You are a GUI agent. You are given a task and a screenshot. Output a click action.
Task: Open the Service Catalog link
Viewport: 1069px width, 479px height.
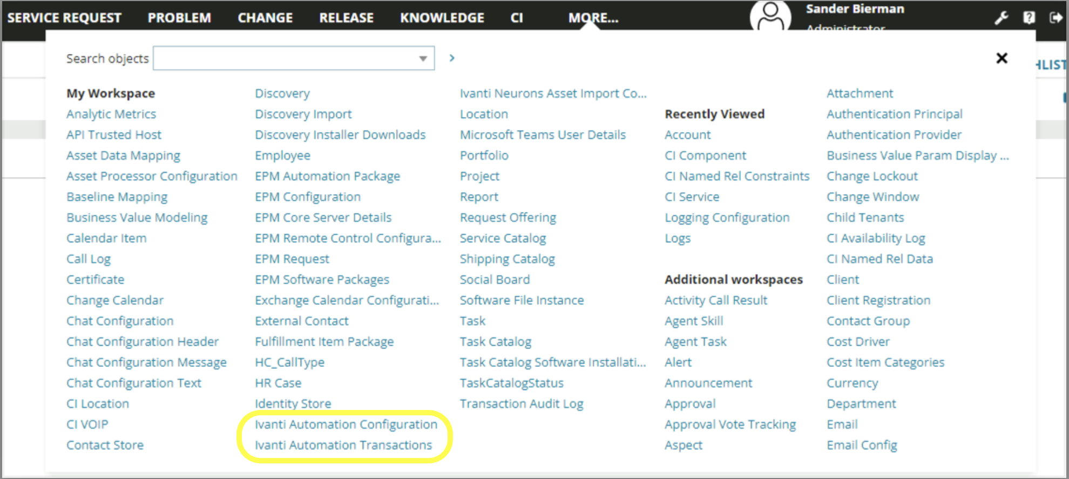503,238
